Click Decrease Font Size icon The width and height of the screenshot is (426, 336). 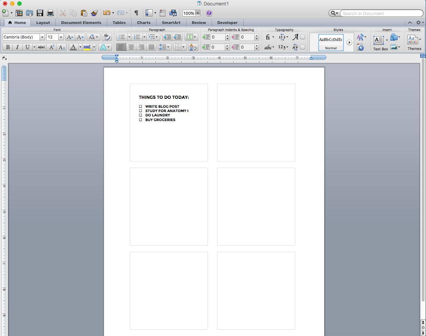(80, 37)
